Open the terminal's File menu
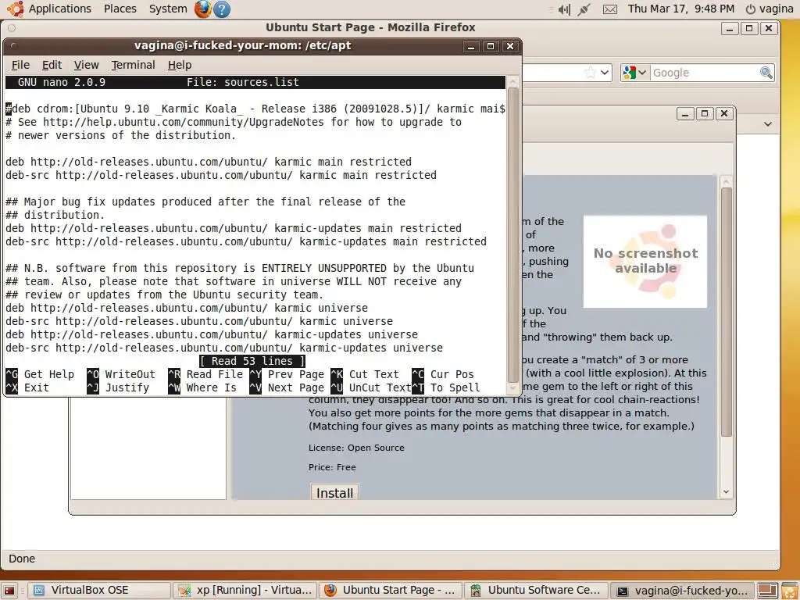 pyautogui.click(x=20, y=65)
